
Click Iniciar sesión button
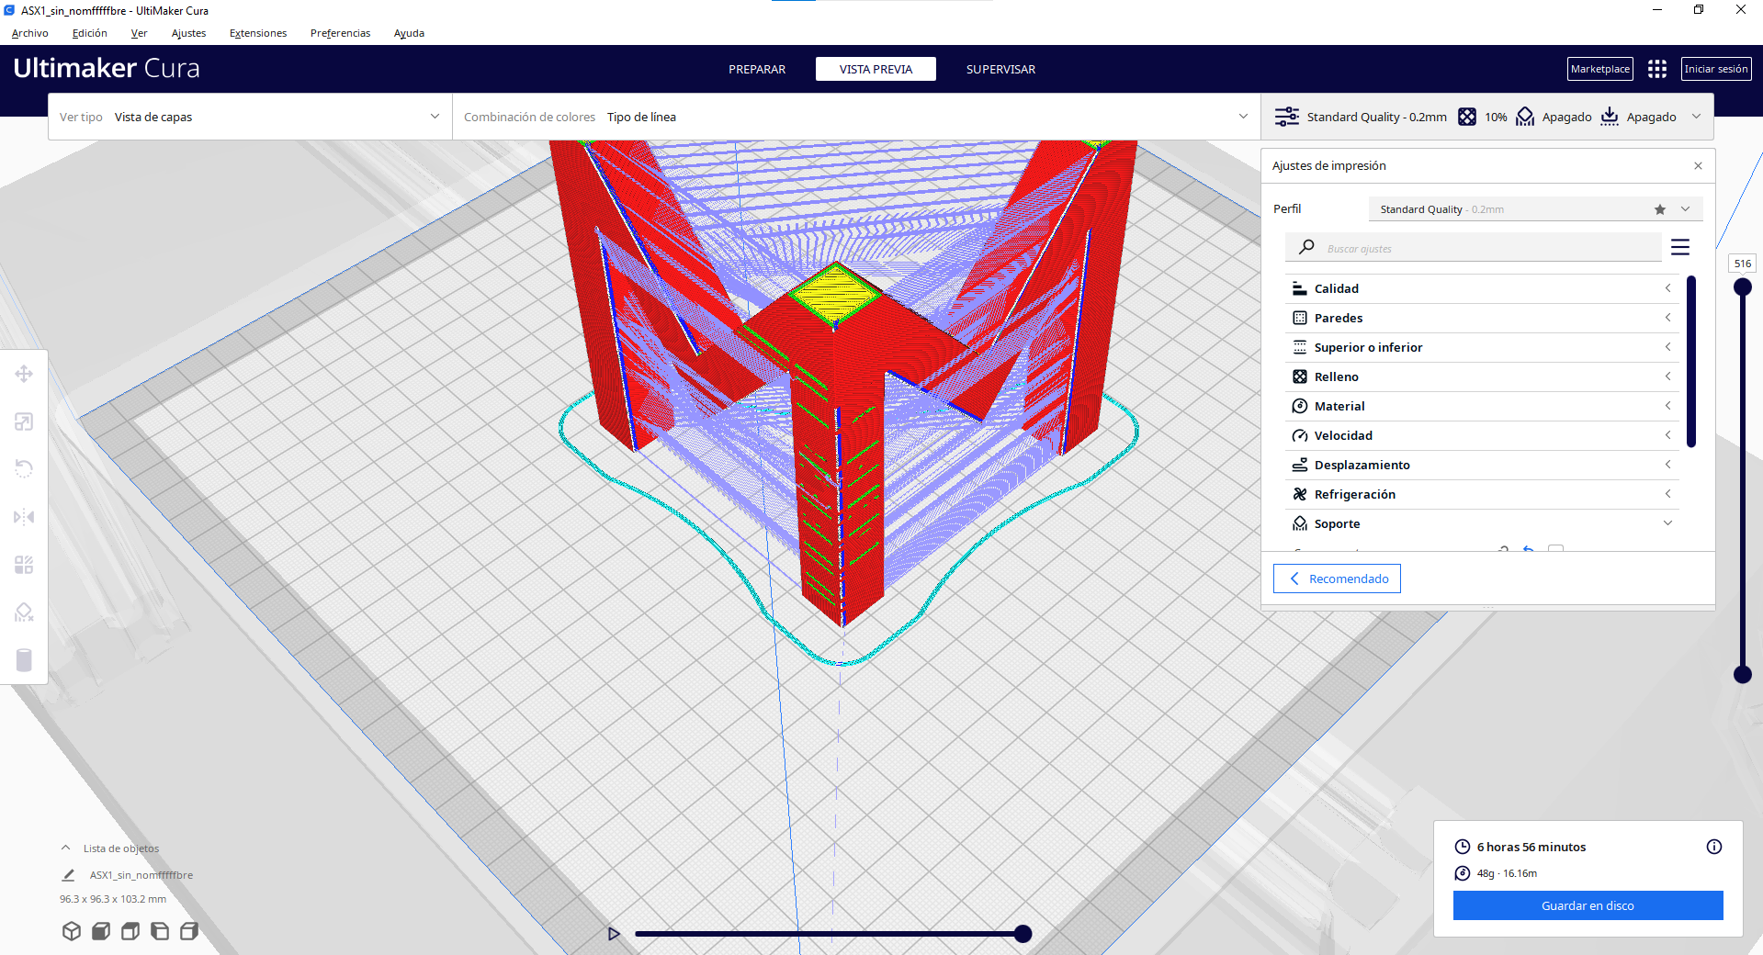[1716, 69]
